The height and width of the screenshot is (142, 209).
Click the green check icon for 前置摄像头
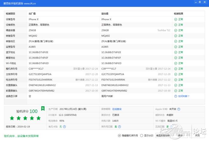click(x=176, y=91)
